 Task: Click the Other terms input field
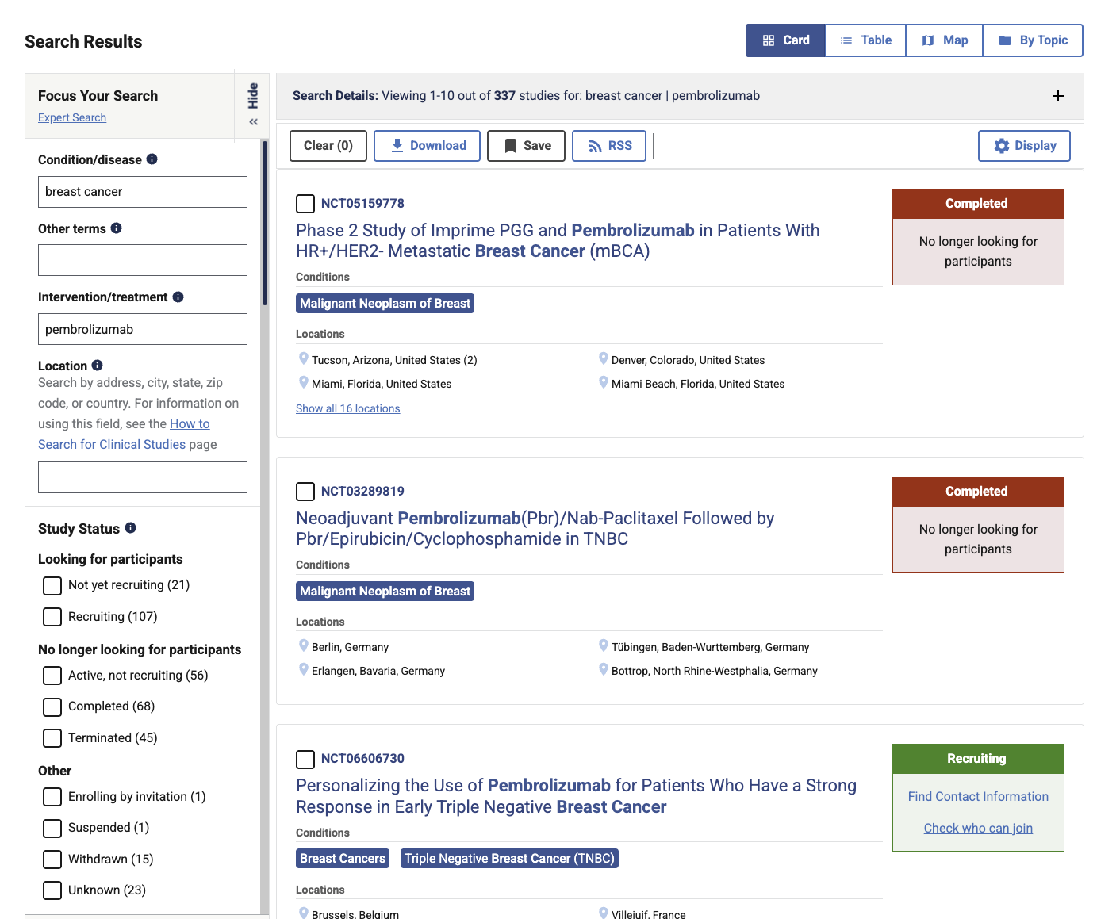click(x=143, y=260)
